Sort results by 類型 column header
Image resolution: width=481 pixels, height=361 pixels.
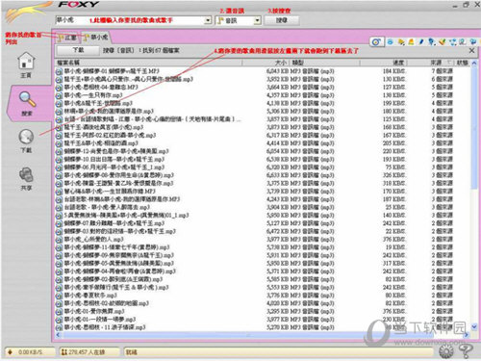pos(324,63)
